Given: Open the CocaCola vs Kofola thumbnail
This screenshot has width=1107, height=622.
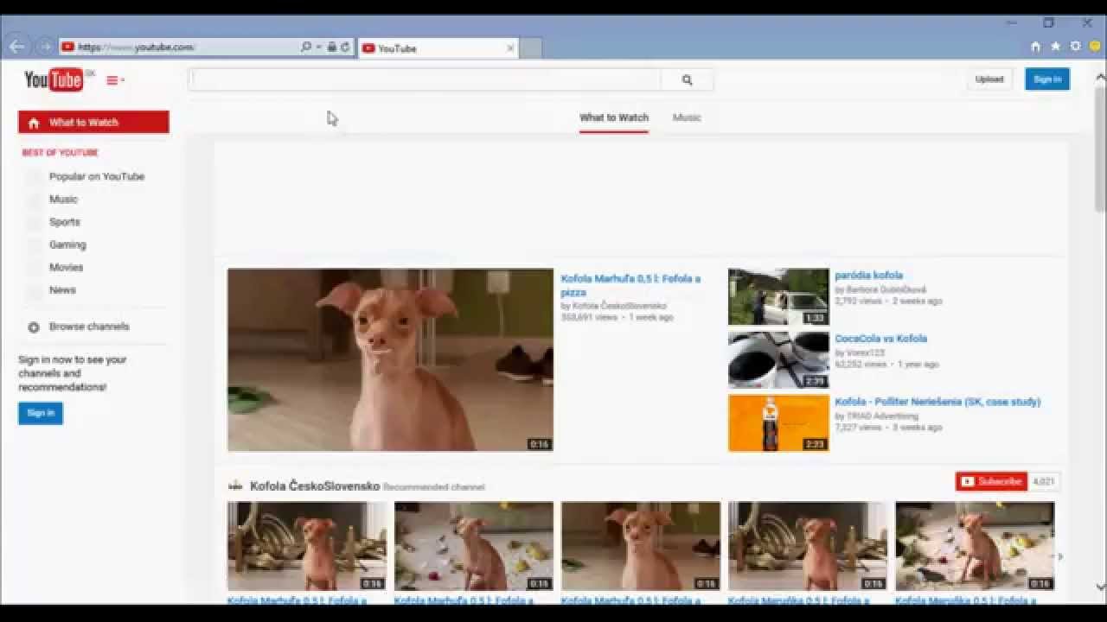Looking at the screenshot, I should [x=778, y=360].
